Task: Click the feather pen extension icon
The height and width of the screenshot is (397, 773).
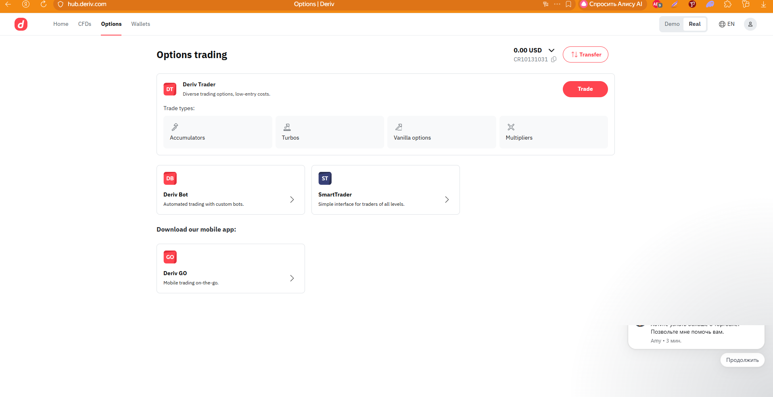Action: (675, 4)
